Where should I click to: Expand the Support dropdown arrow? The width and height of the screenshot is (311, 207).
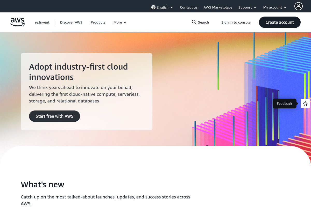255,8
